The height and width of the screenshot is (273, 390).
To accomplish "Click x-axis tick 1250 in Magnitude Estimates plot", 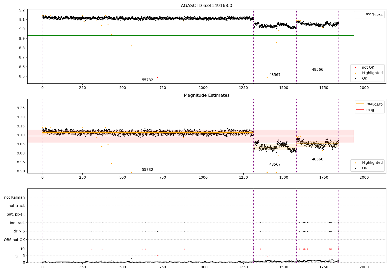I will click(x=243, y=178).
